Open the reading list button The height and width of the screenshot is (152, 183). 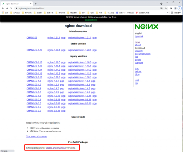(176, 13)
